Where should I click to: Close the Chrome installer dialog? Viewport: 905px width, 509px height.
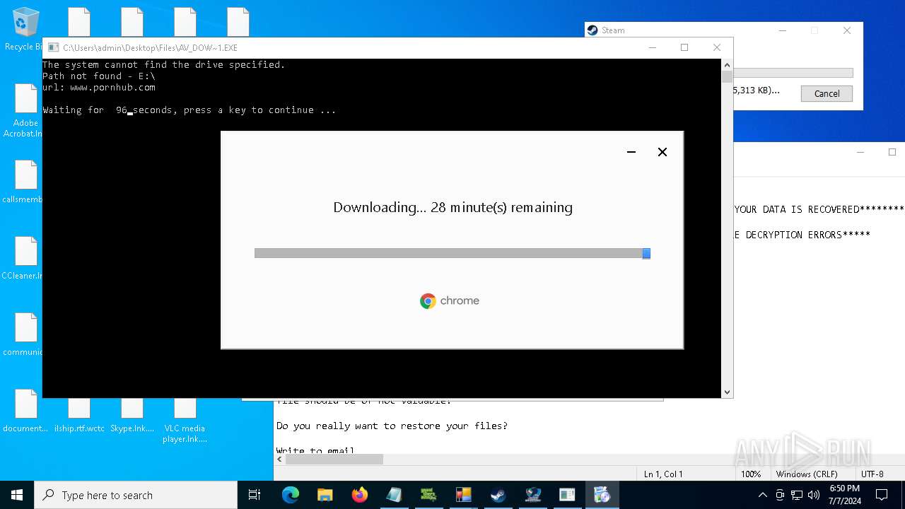pos(662,152)
